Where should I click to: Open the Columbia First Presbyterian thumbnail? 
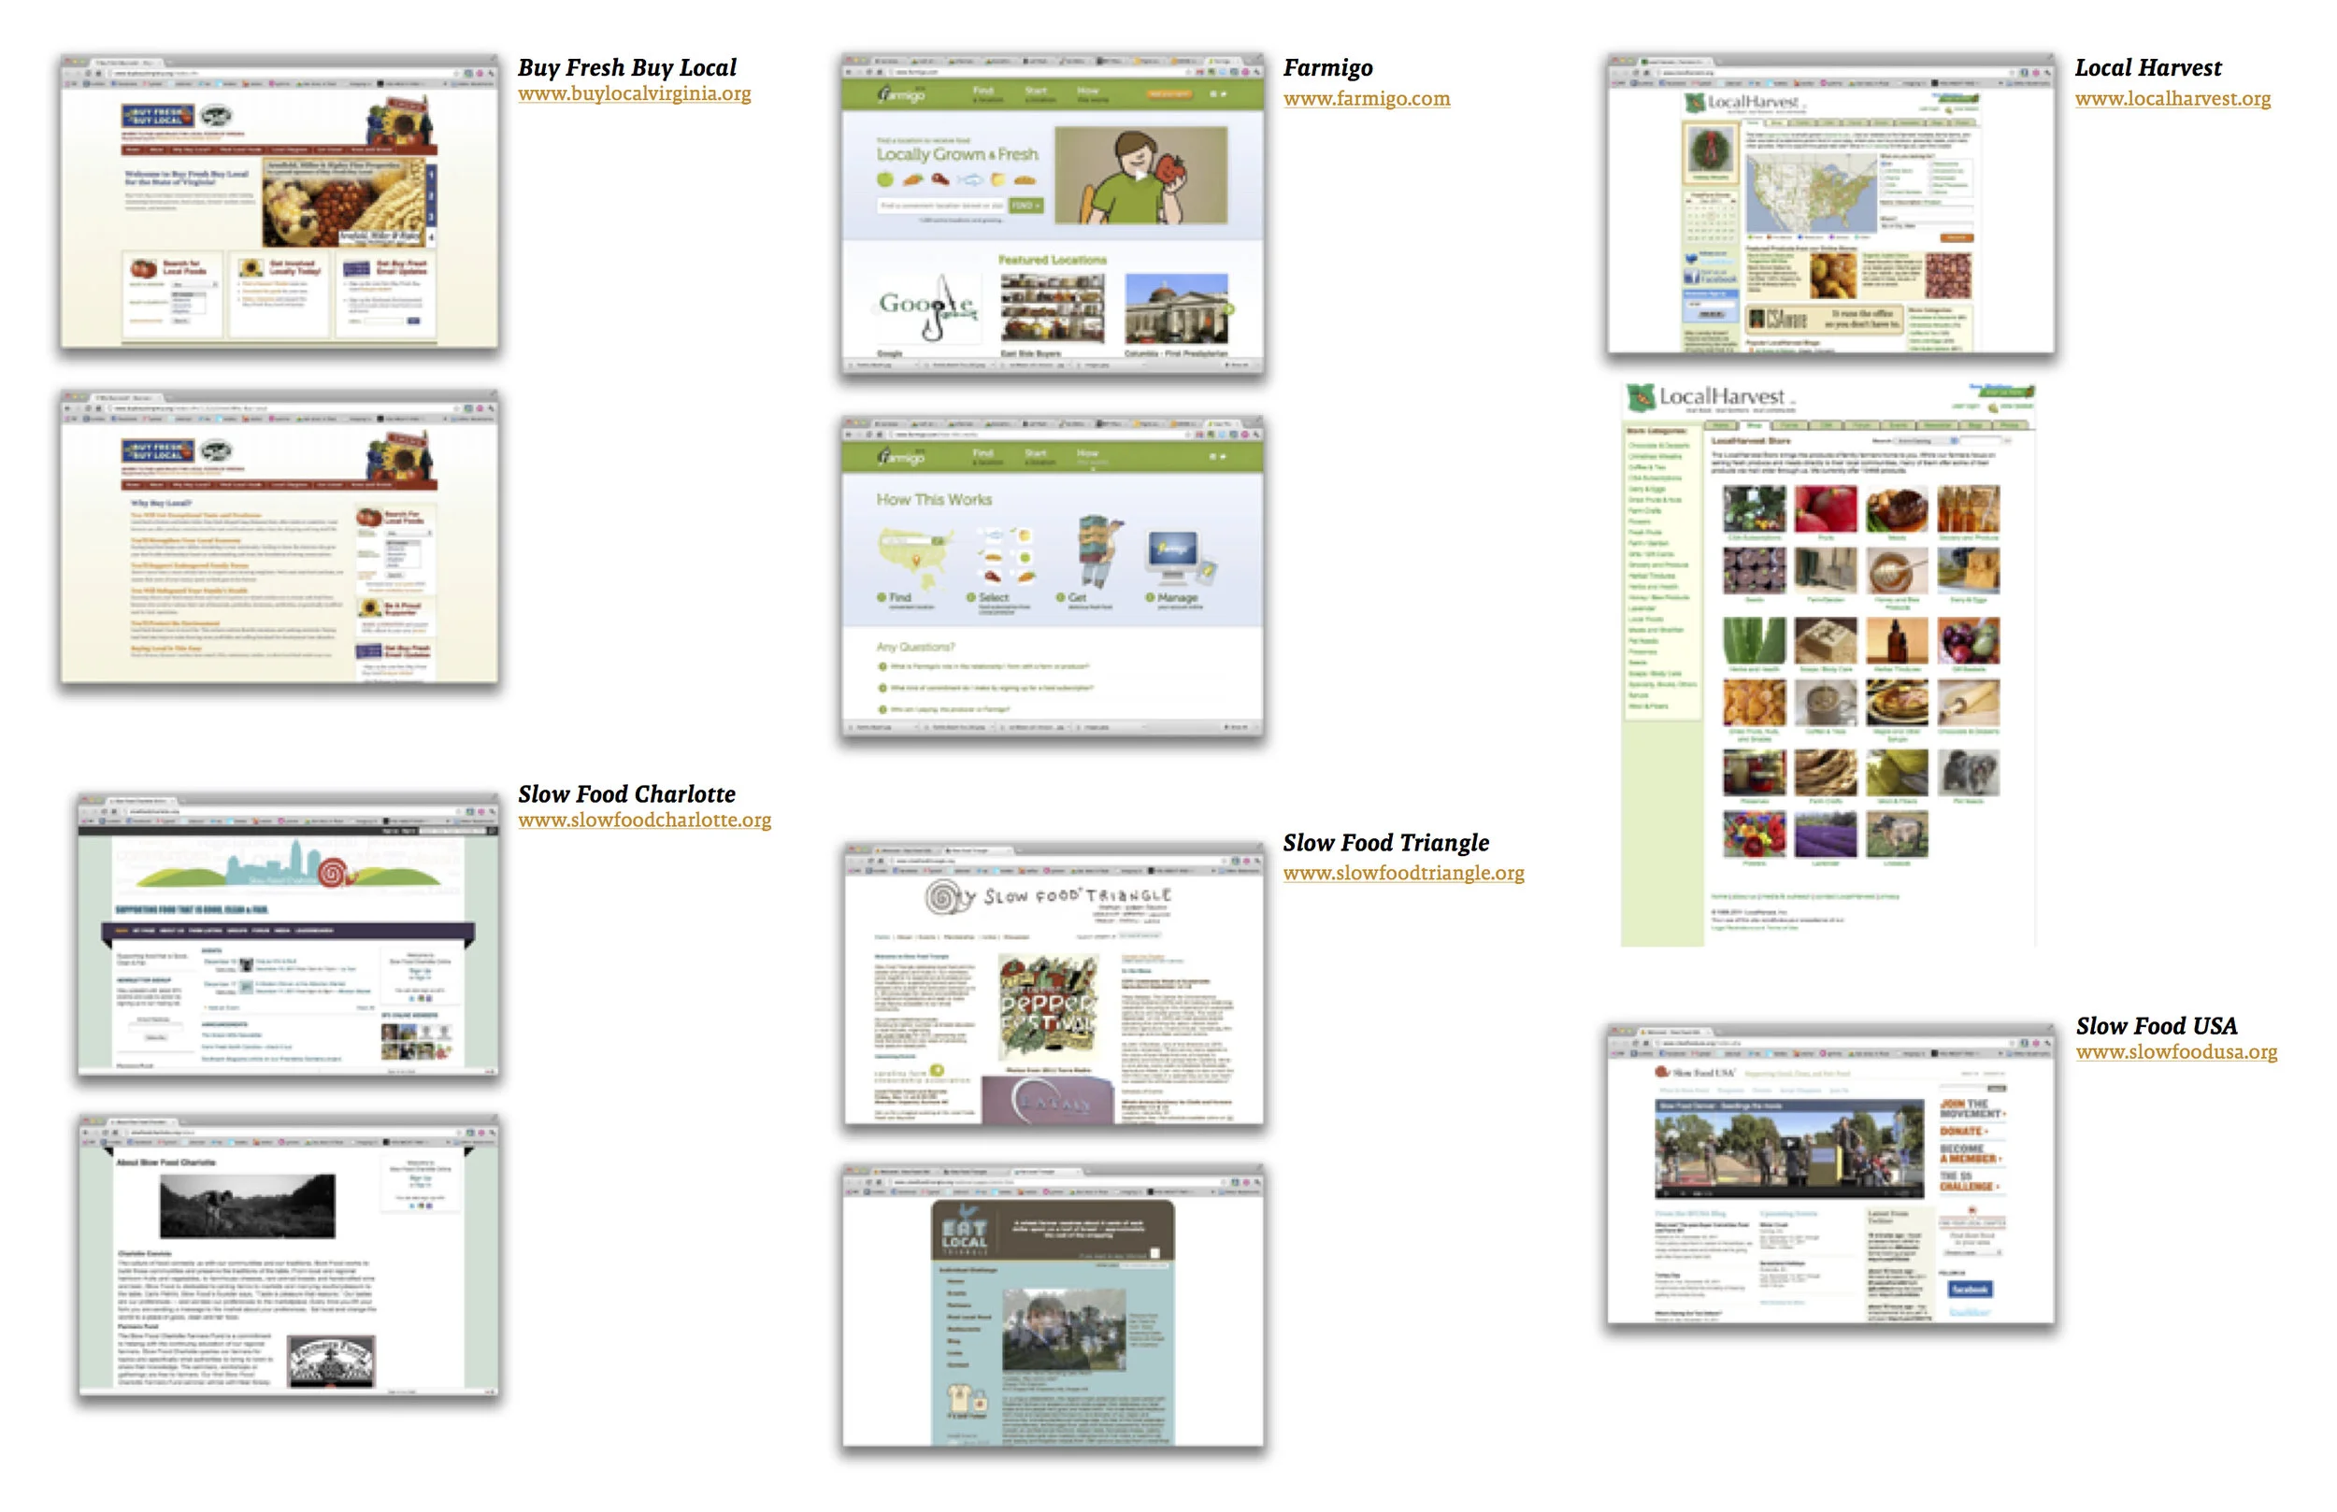tap(1176, 308)
